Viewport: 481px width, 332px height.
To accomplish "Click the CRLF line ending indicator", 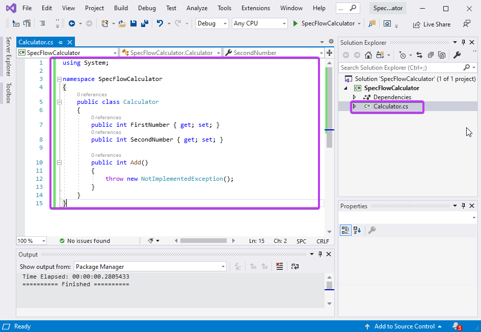I will (323, 241).
